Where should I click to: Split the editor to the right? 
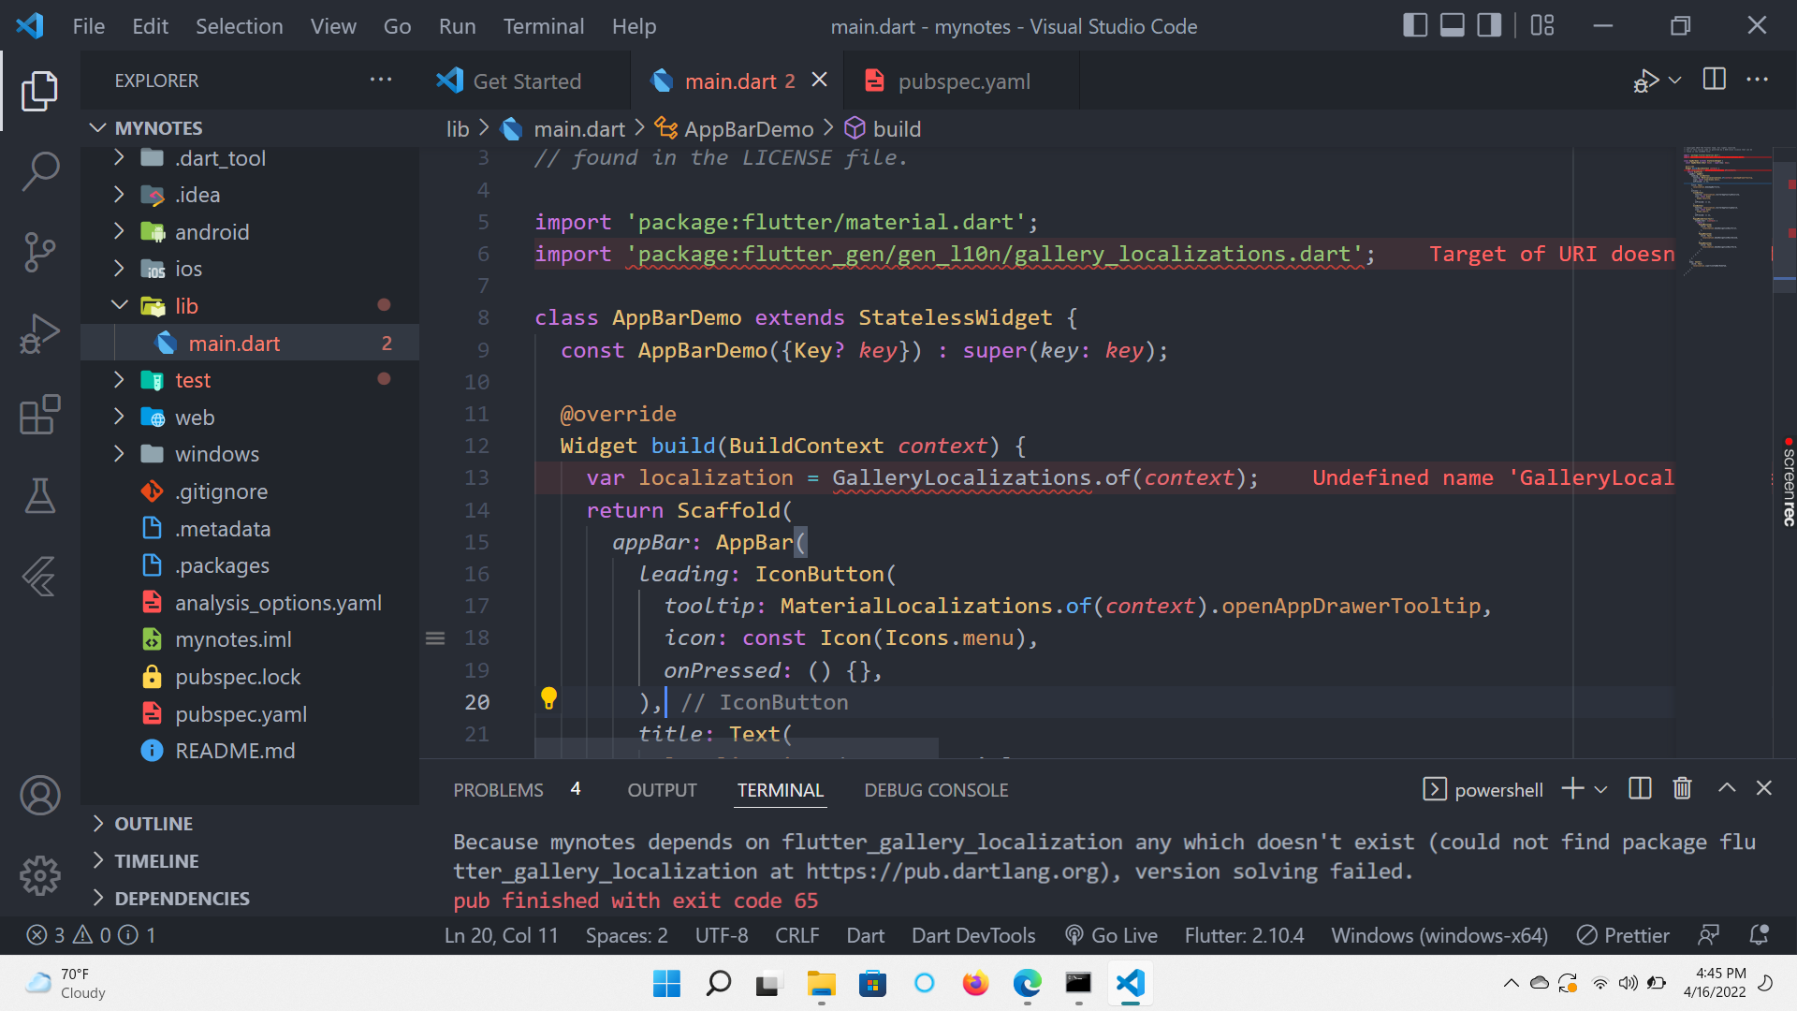1715,80
